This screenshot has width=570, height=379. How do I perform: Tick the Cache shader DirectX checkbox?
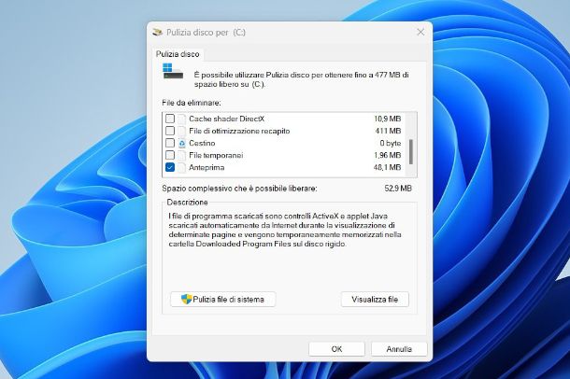point(170,119)
